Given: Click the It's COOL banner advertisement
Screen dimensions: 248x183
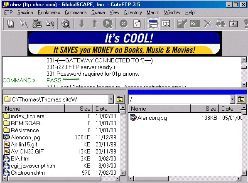Looking at the screenshot, I should [125, 43].
